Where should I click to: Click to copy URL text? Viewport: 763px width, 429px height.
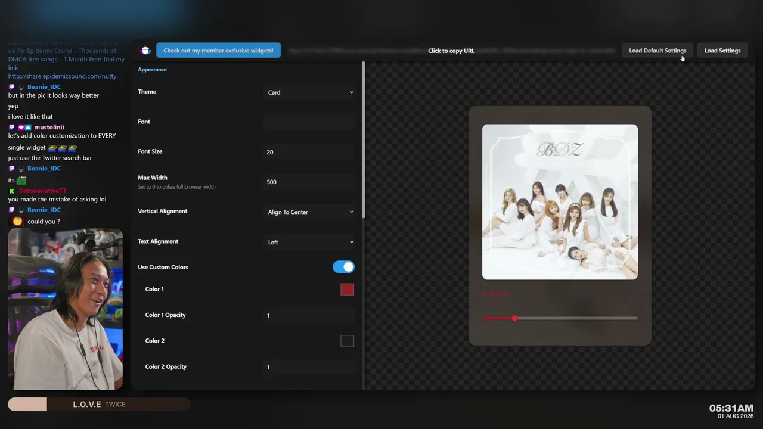pyautogui.click(x=451, y=51)
